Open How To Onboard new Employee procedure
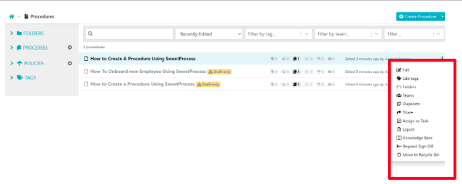Image resolution: width=462 pixels, height=184 pixels. (x=148, y=71)
